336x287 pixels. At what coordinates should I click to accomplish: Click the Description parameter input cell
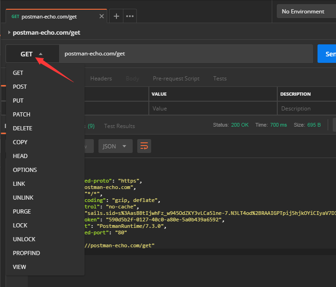point(307,109)
